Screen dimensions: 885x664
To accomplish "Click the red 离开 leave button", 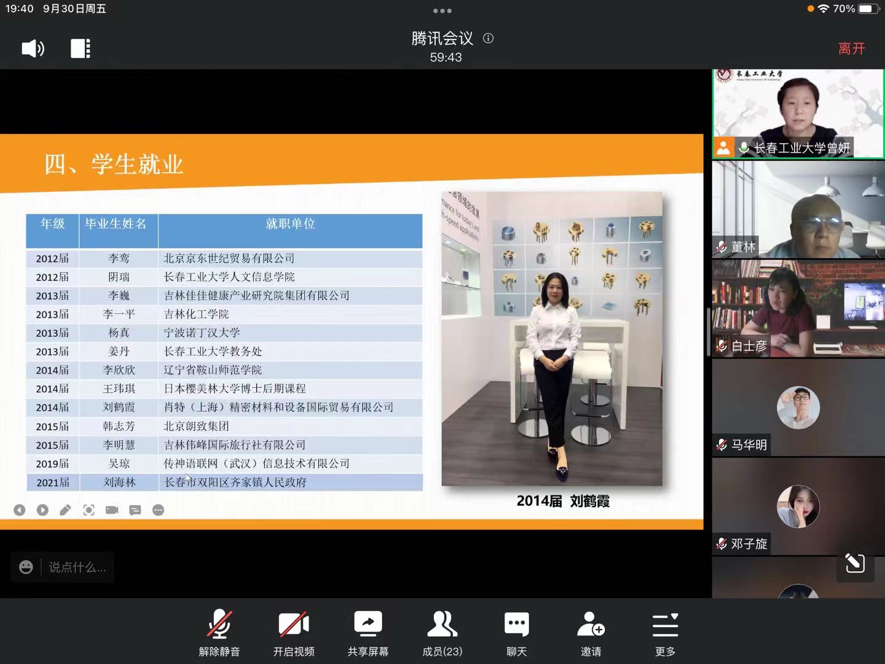I will pos(851,49).
